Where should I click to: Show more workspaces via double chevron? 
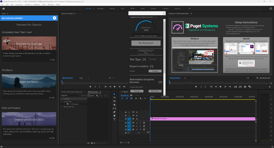pos(189,9)
